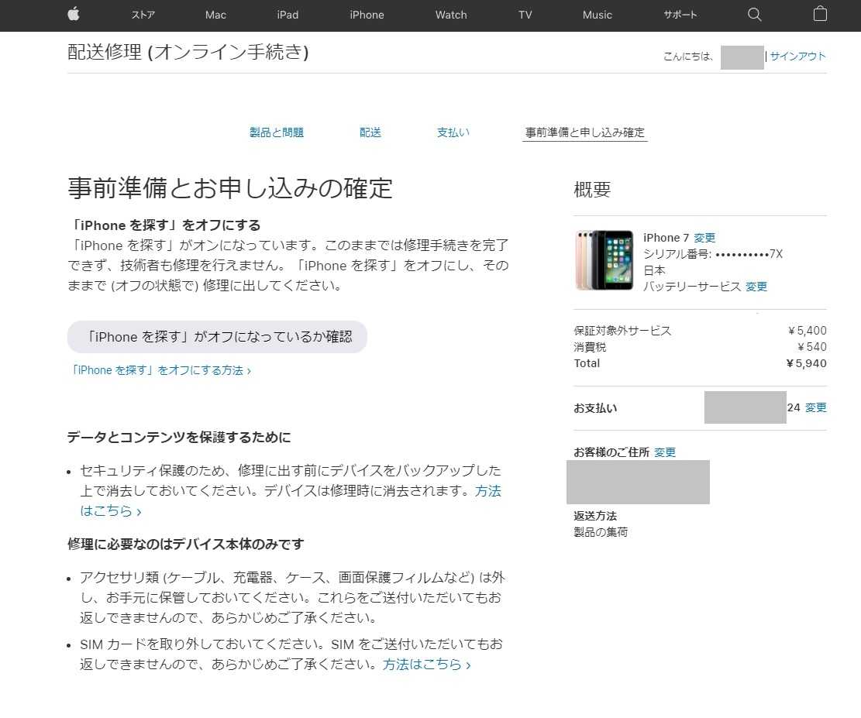The height and width of the screenshot is (718, 861).
Task: Open the ストア menu item
Action: [143, 15]
